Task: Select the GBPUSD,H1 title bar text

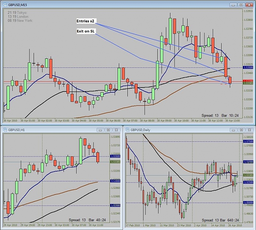Action: point(16,130)
